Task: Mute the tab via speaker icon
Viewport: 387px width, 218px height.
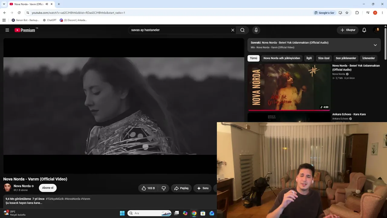Action: point(47,4)
